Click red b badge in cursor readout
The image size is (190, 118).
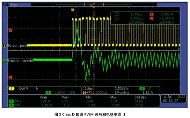pyautogui.click(x=151, y=18)
